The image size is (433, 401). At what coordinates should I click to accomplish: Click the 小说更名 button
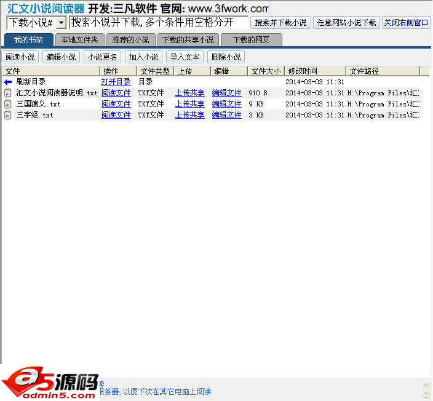tap(102, 57)
